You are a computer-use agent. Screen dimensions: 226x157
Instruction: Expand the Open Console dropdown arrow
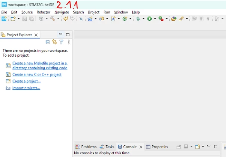click(203, 146)
